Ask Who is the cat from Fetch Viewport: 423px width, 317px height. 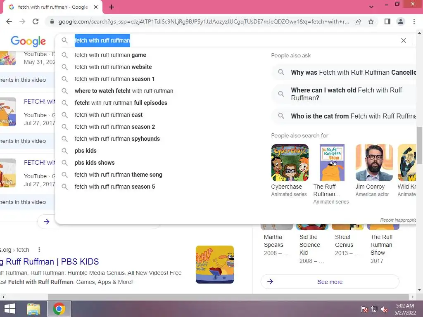click(x=345, y=116)
